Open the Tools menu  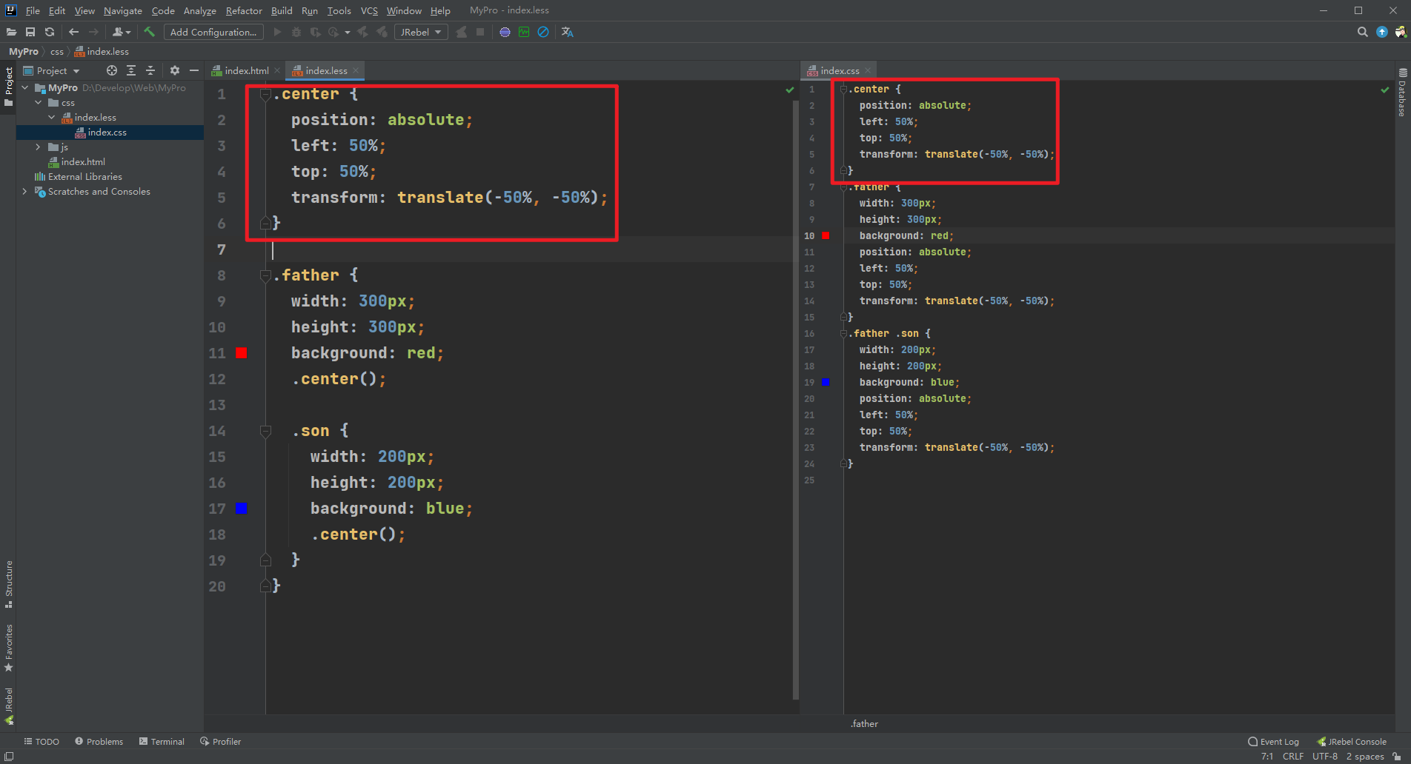pyautogui.click(x=339, y=10)
